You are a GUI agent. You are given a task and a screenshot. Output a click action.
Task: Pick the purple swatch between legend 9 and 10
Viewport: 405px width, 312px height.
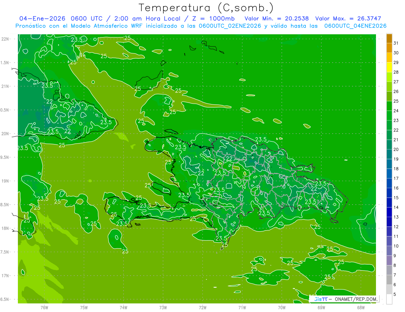(389, 251)
